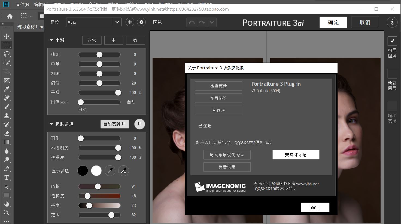
Task: Add a new preset with plus icon
Action: tap(130, 22)
